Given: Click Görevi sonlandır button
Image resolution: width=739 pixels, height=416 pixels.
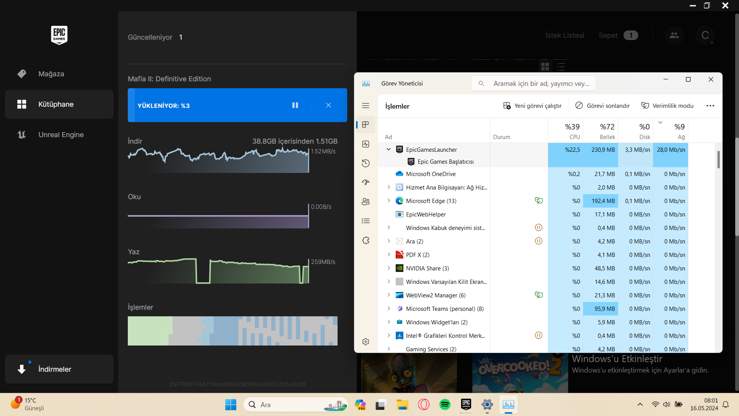Looking at the screenshot, I should coord(602,106).
